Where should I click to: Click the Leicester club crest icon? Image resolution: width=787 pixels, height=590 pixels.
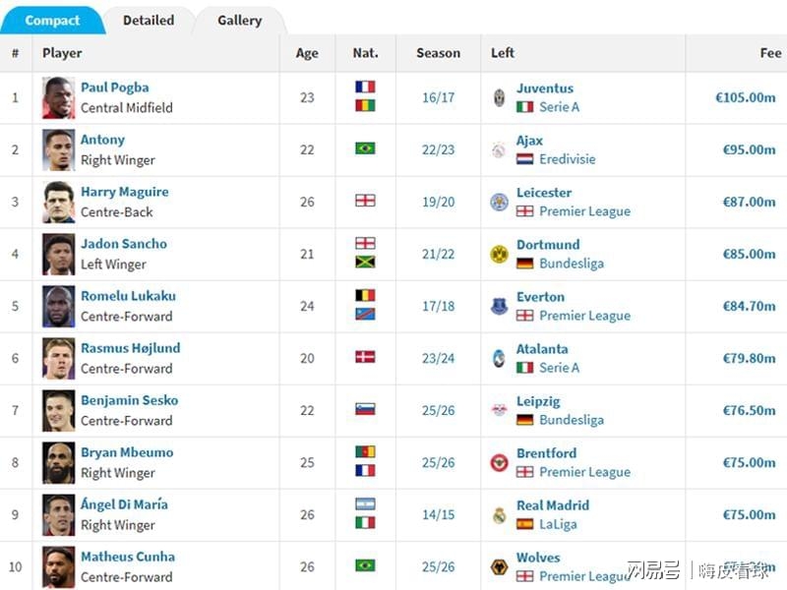click(x=499, y=202)
